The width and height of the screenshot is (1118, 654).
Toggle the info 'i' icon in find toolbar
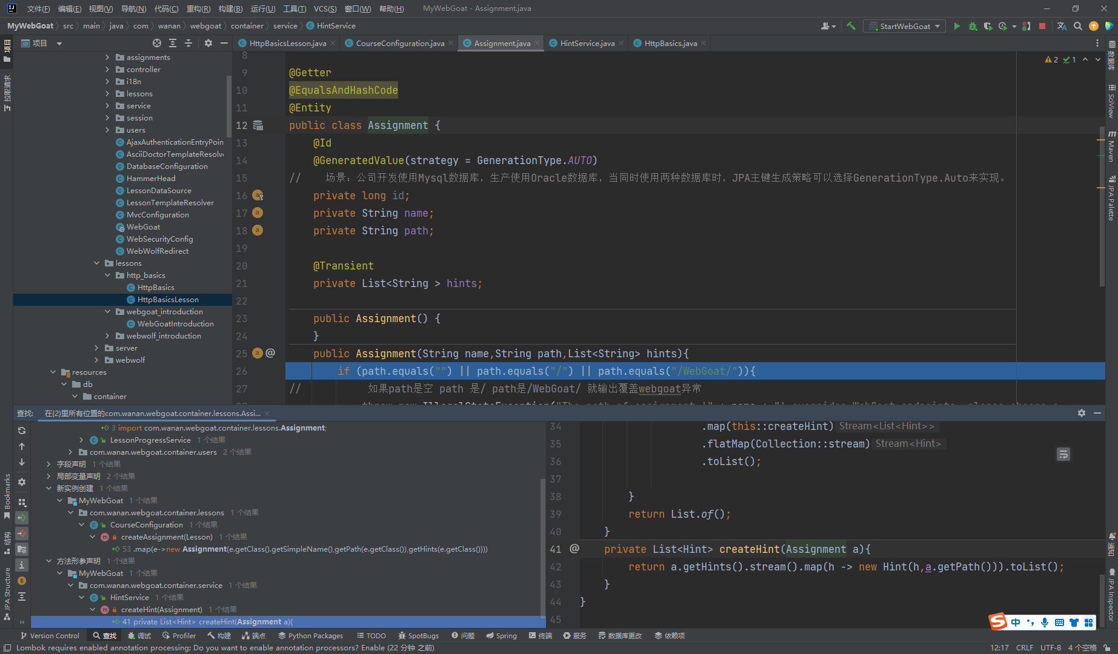(x=22, y=565)
